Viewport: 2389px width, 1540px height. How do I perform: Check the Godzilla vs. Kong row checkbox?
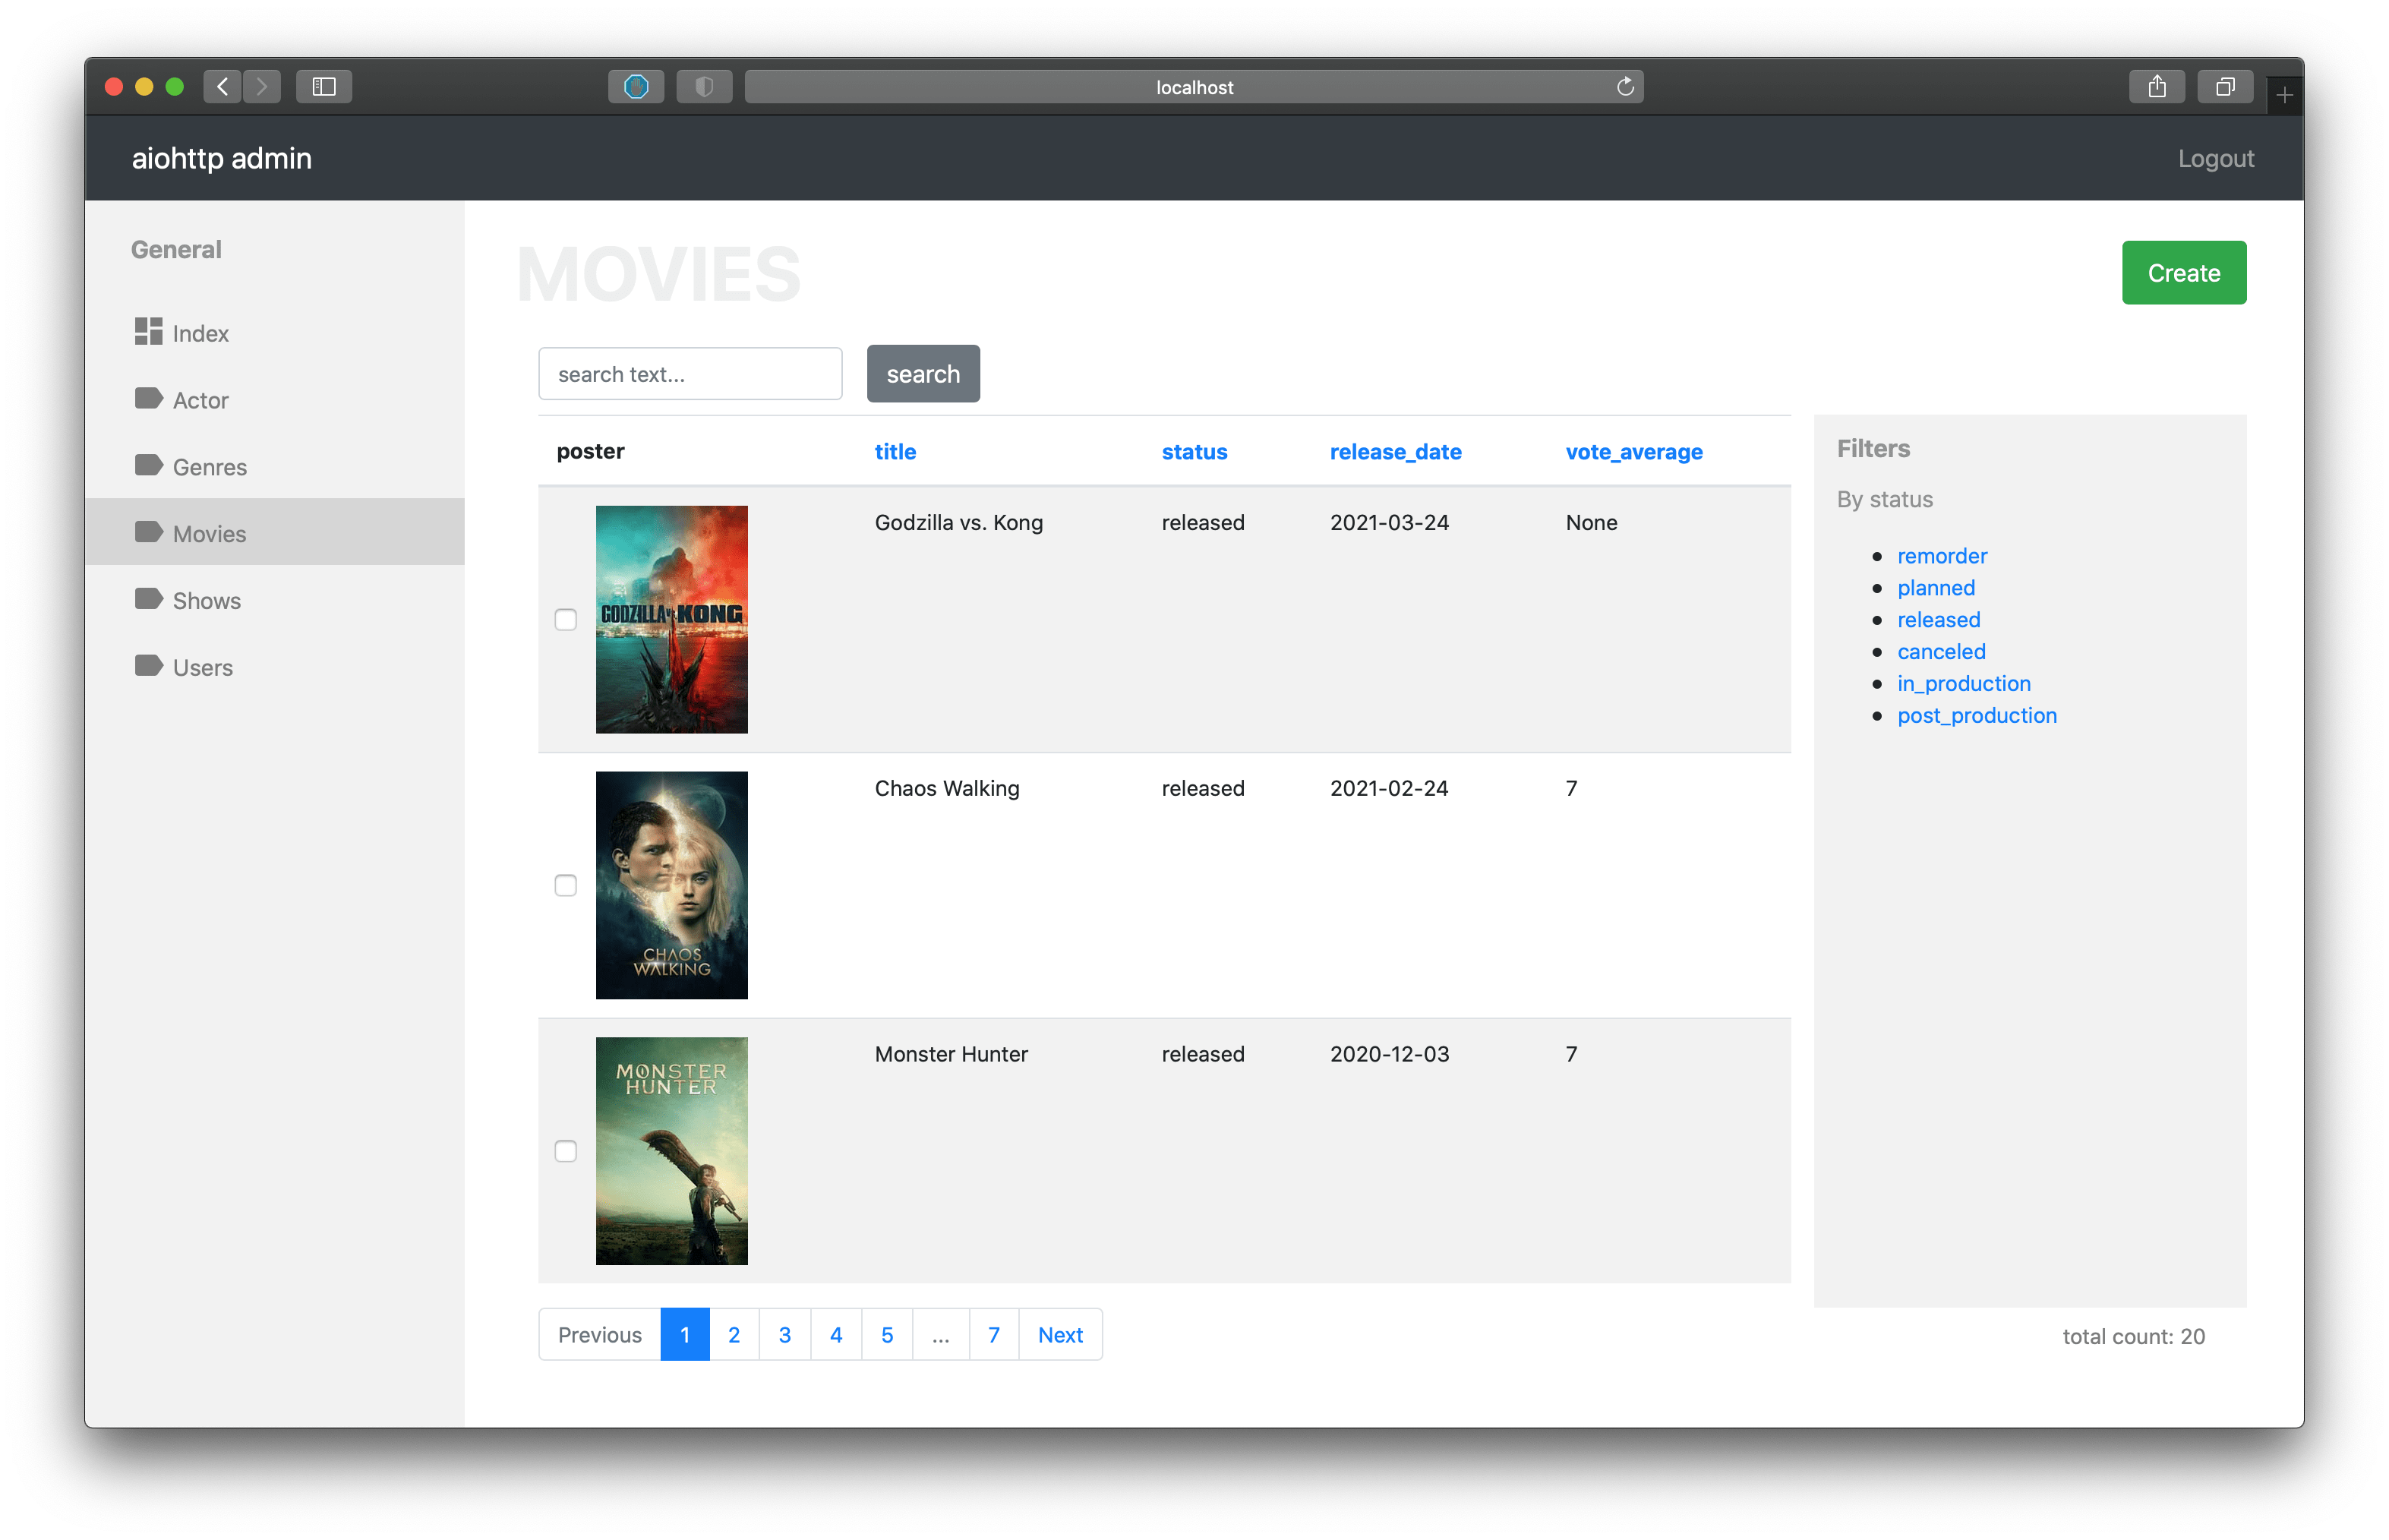566,620
